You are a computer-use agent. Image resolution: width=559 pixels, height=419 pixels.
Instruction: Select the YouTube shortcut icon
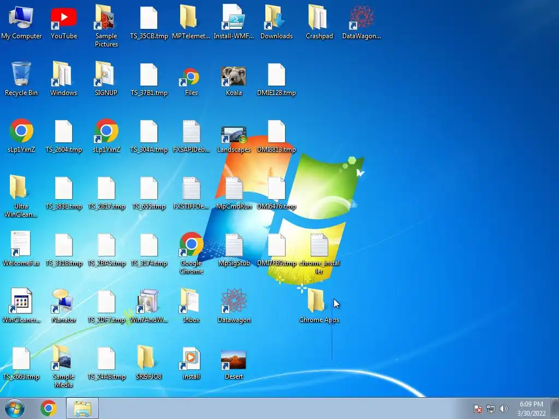pos(63,18)
